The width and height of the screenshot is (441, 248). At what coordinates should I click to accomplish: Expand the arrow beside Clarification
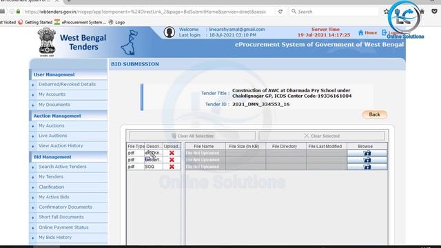(33, 187)
